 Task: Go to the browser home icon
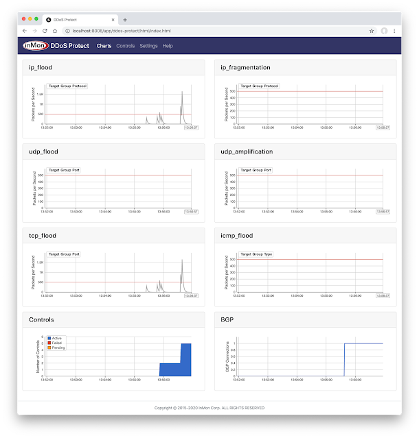pyautogui.click(x=55, y=31)
